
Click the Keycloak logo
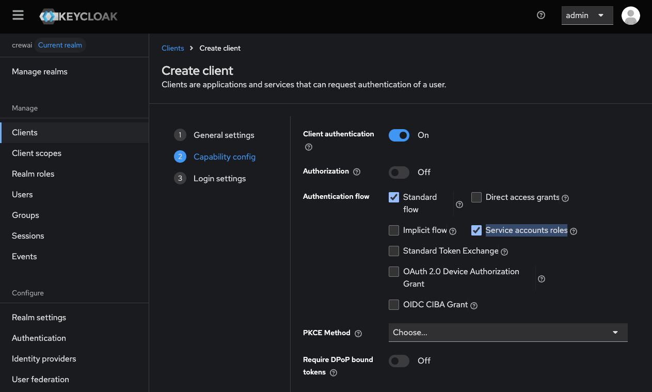click(x=78, y=15)
